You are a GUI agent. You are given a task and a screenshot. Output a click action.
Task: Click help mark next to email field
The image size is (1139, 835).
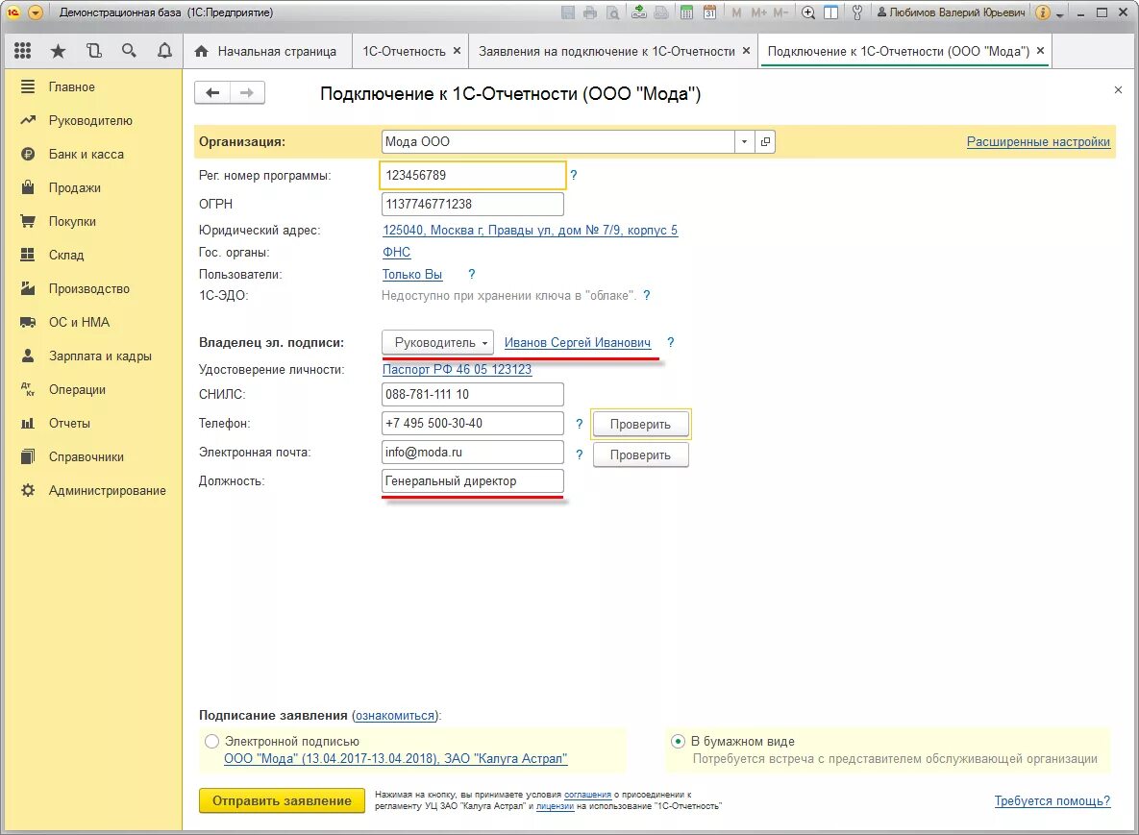pos(579,454)
